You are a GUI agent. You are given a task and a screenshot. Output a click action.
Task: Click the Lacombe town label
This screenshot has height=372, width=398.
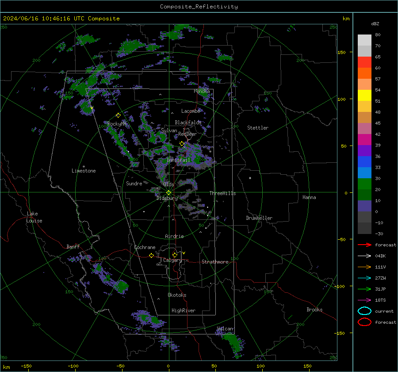point(191,111)
